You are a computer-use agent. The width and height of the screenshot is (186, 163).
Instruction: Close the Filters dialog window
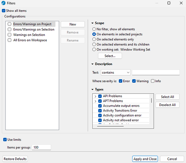pyautogui.click(x=181, y=3)
